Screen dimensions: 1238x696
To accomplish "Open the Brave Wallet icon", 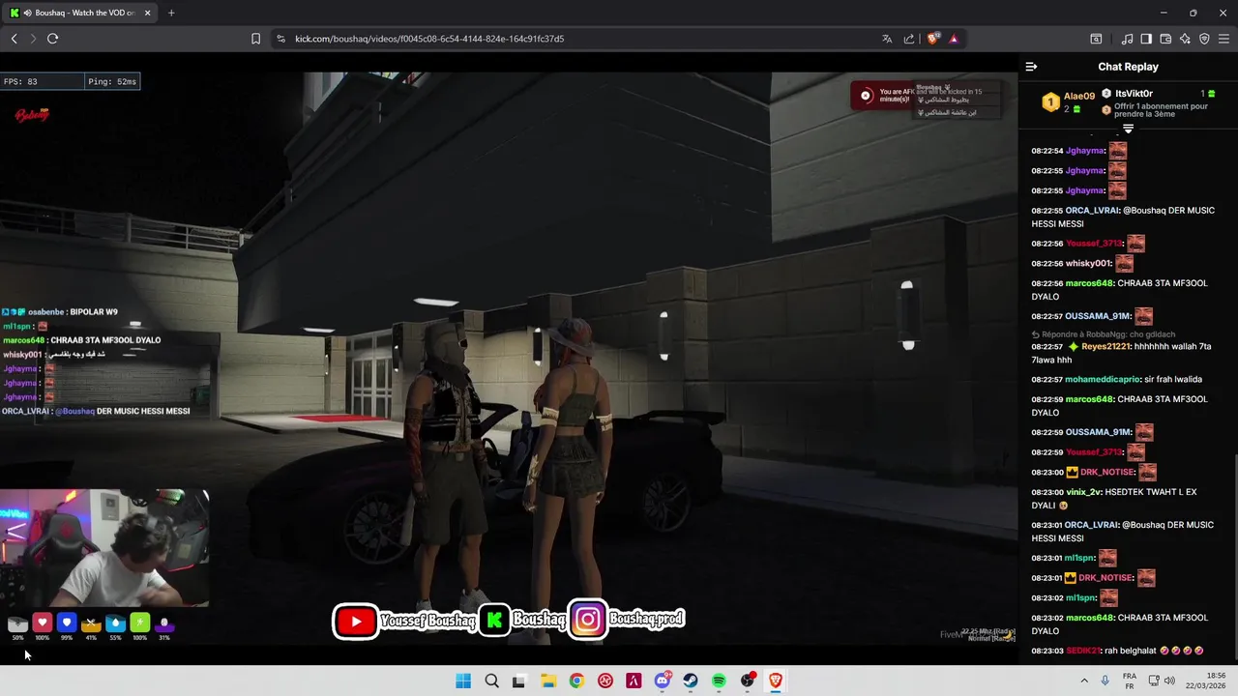I will pyautogui.click(x=1165, y=39).
